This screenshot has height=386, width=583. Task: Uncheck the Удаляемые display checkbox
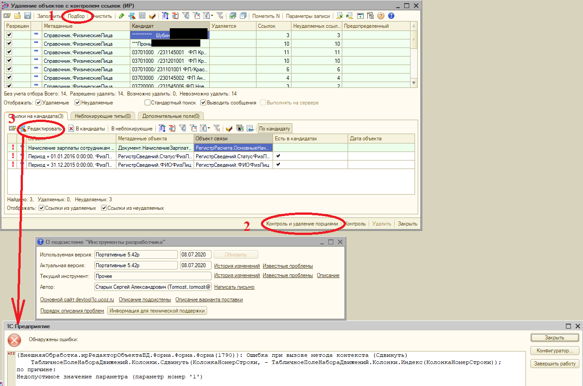(38, 103)
